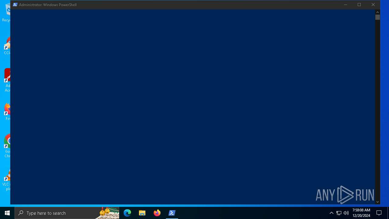Open Microsoft Edge from taskbar
The image size is (389, 219).
click(x=127, y=213)
